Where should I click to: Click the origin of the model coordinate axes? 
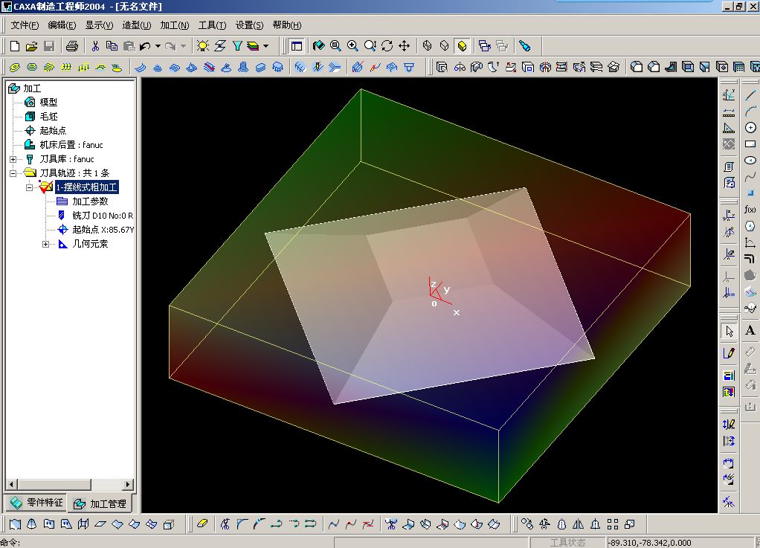point(431,296)
